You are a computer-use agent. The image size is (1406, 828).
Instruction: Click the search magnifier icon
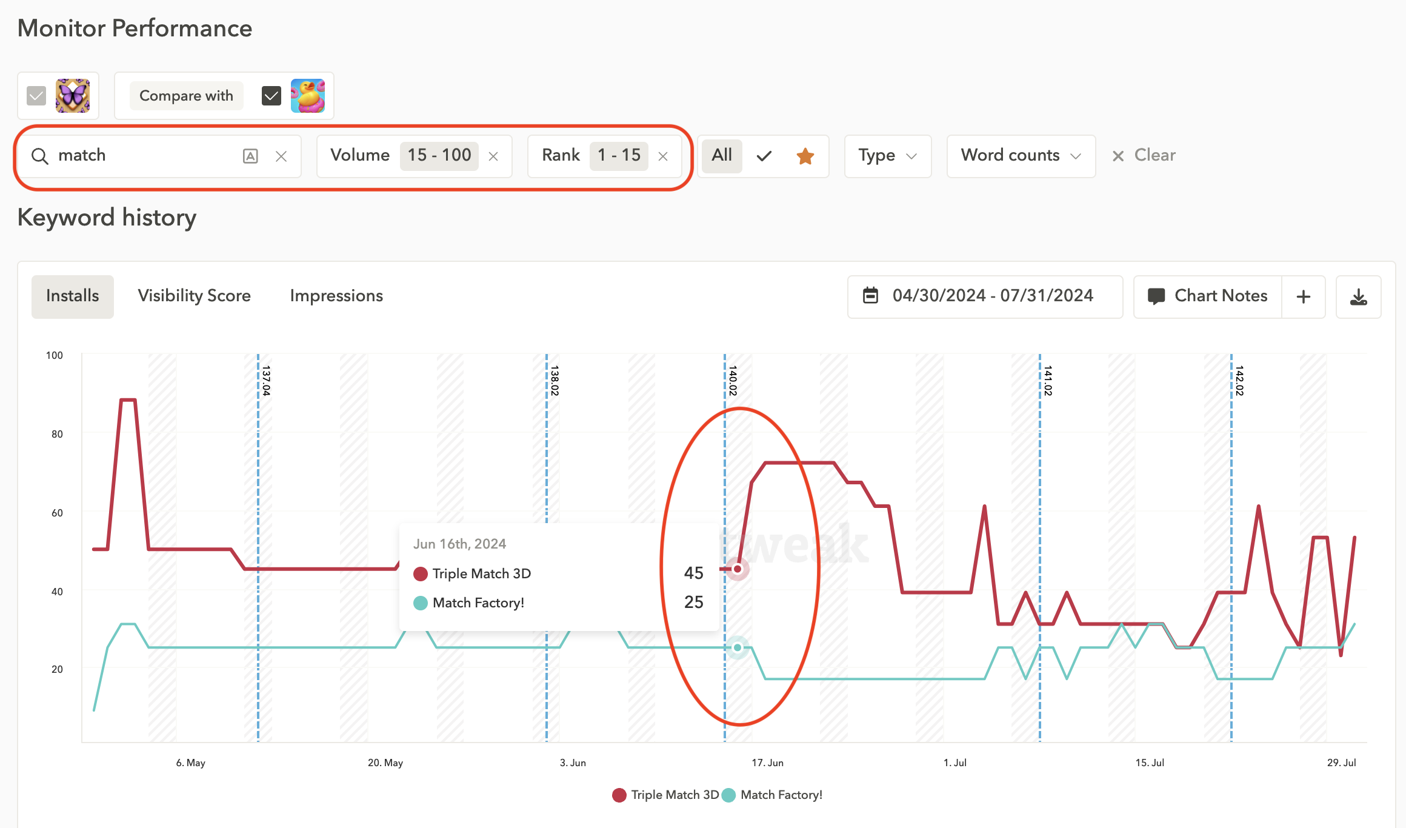[x=40, y=156]
